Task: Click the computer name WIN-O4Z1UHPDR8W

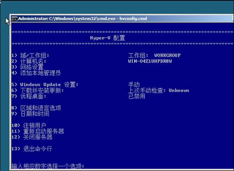Action: pos(150,61)
